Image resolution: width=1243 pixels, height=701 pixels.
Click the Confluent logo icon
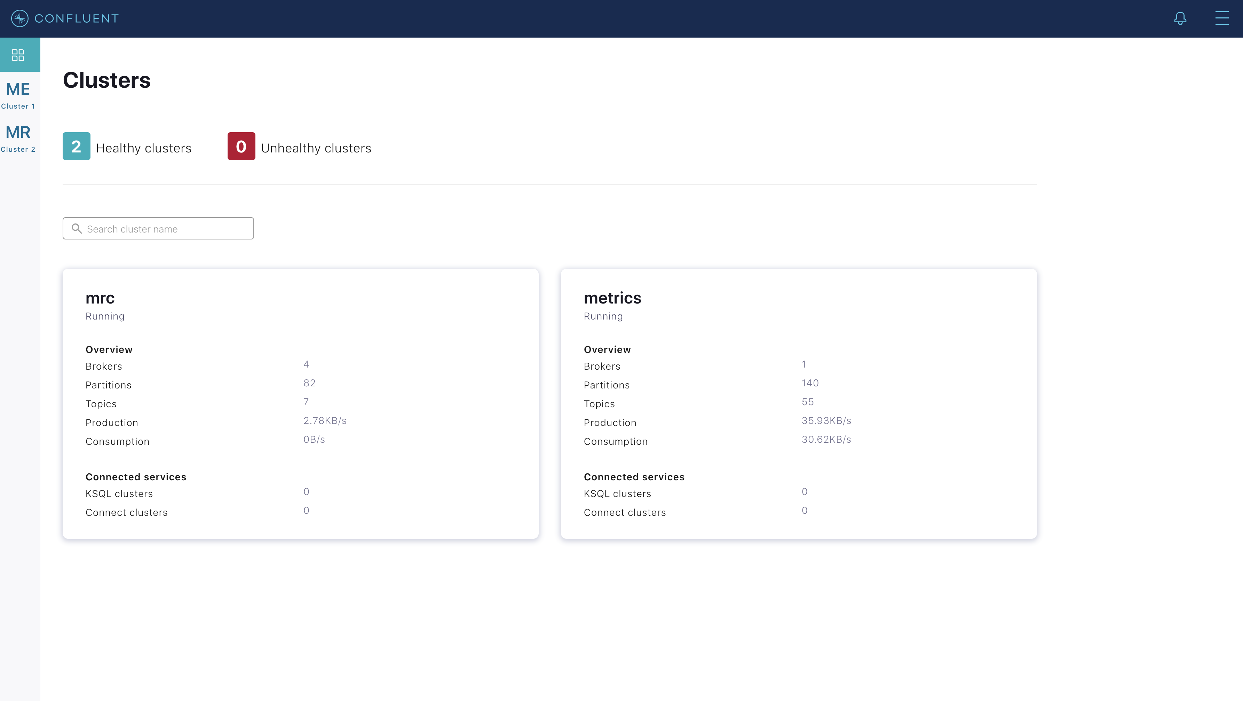point(19,18)
